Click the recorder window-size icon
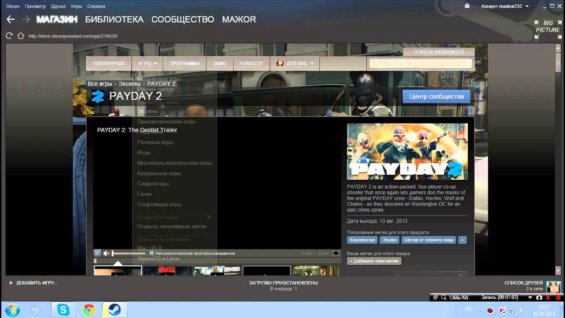 [435, 298]
